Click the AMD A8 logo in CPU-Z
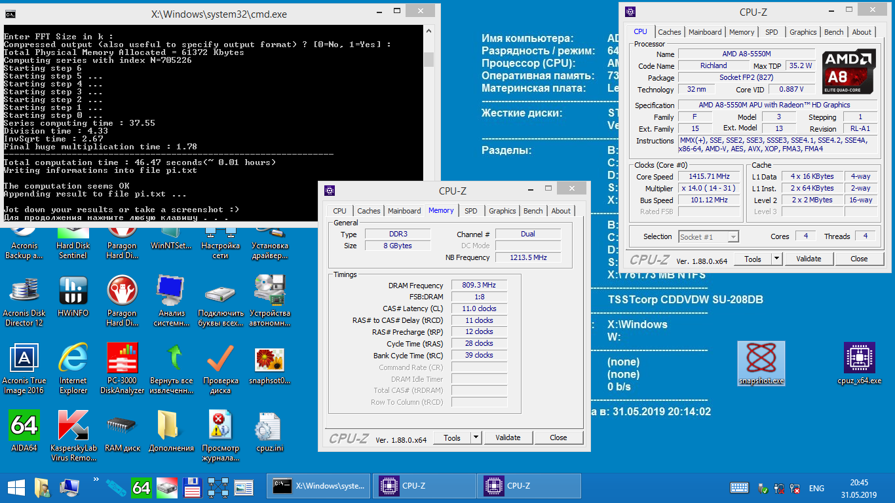This screenshot has height=503, width=895. click(x=848, y=71)
